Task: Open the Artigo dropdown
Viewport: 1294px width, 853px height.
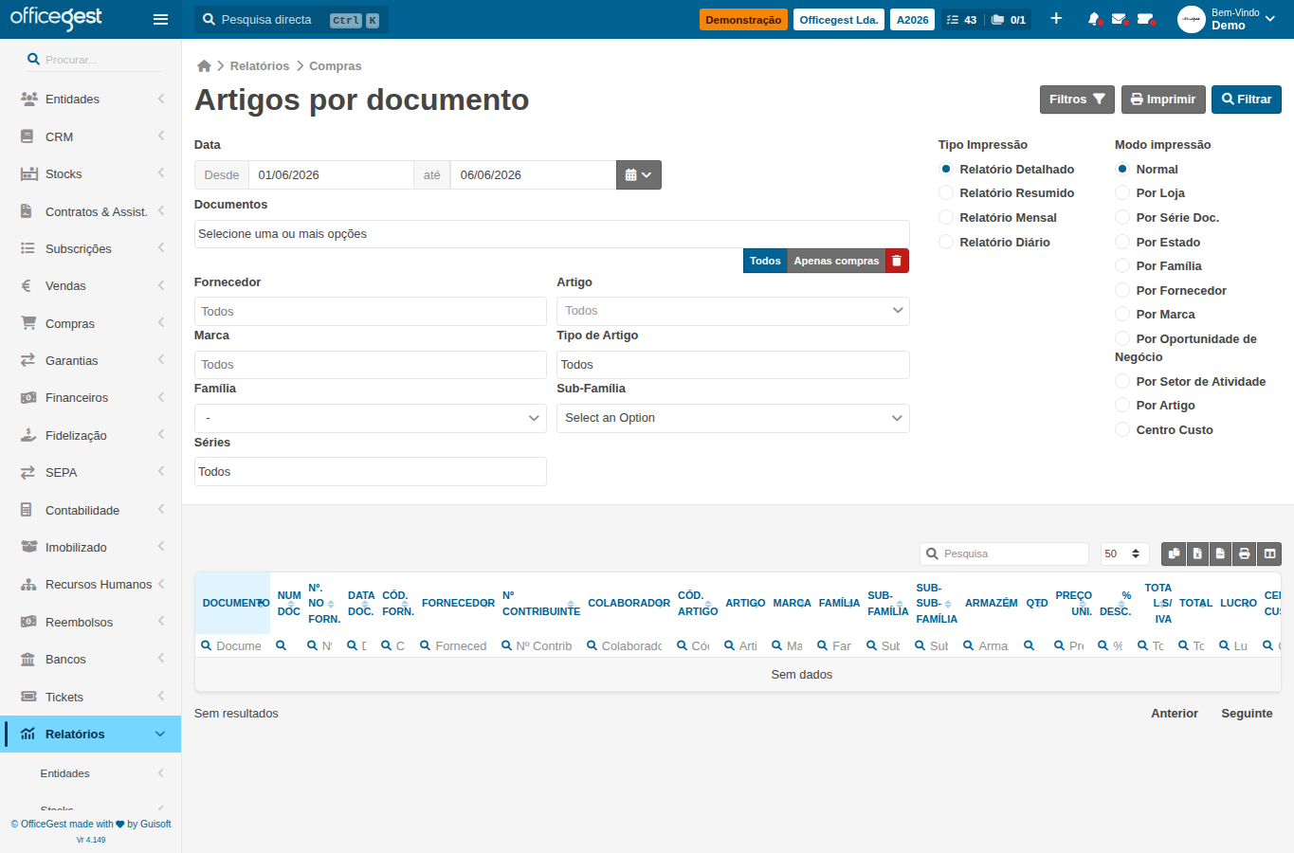Action: click(733, 311)
